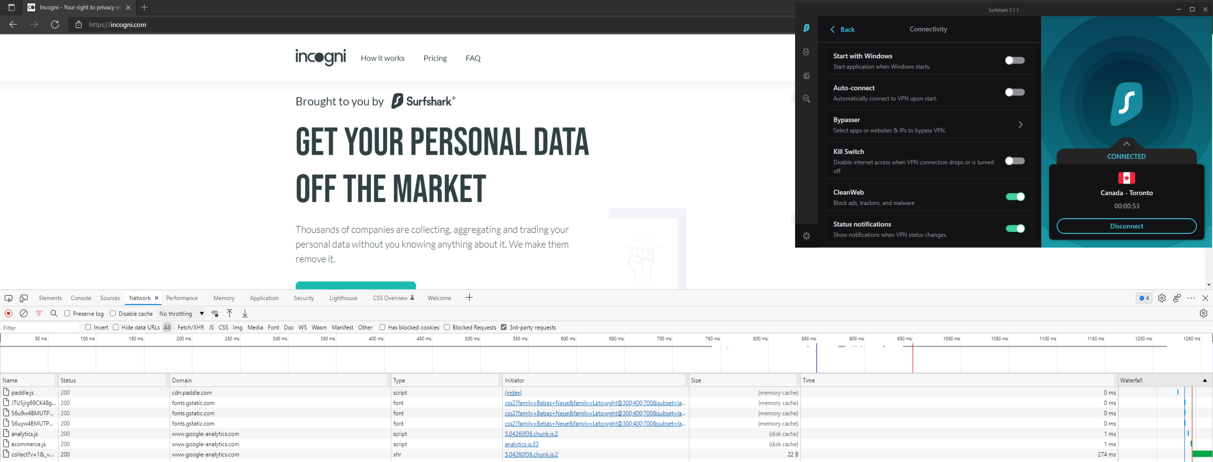Check Hide data URLs checkbox

(x=116, y=327)
